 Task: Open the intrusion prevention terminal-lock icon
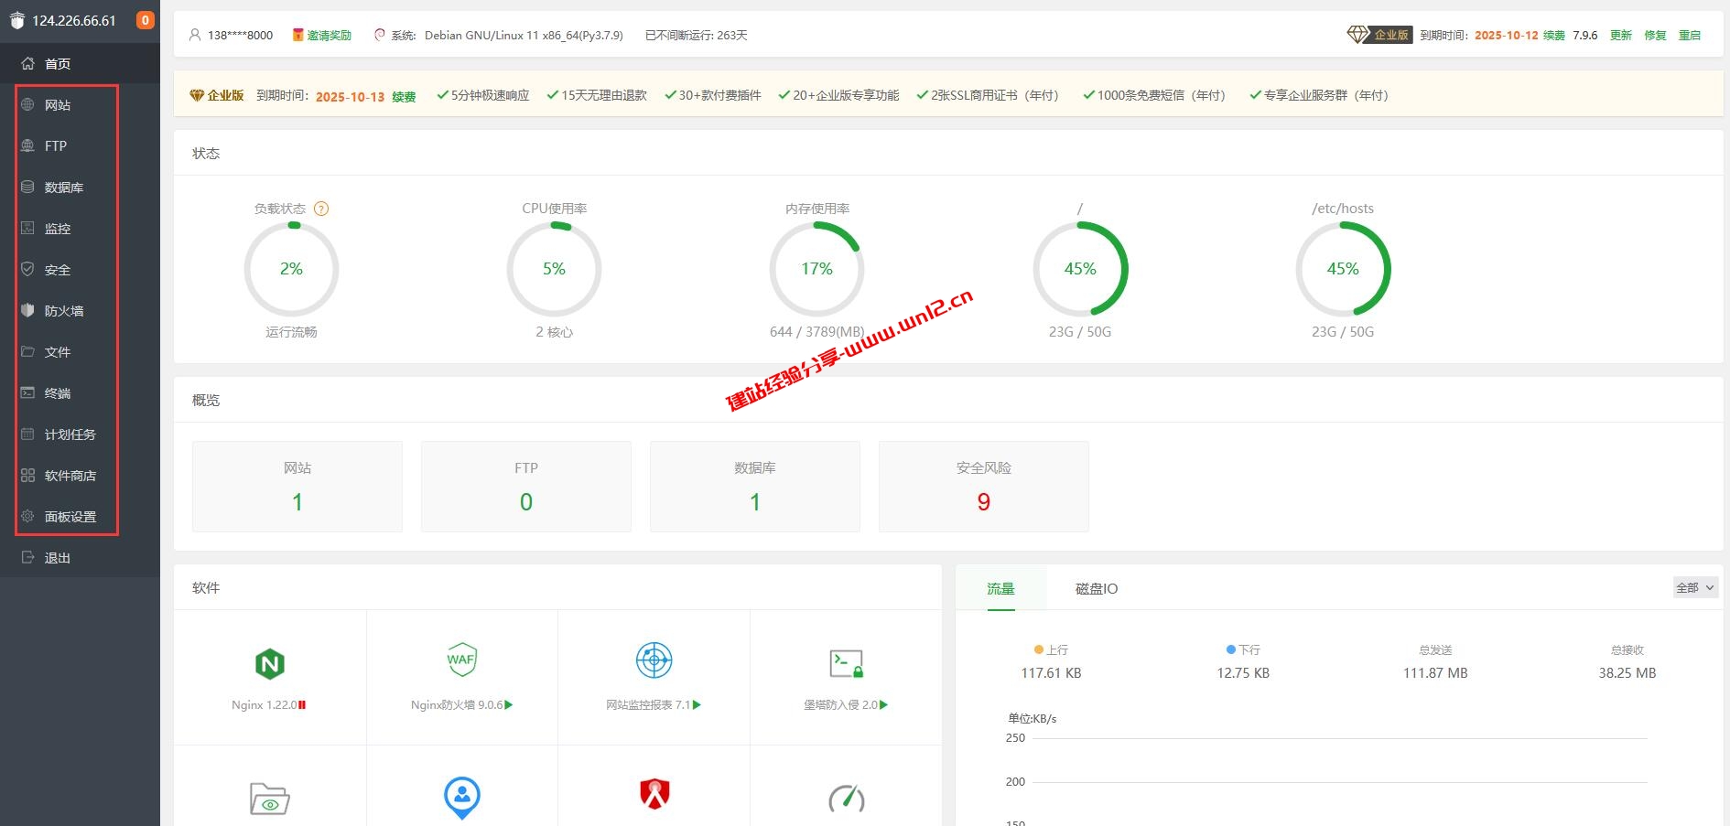846,663
